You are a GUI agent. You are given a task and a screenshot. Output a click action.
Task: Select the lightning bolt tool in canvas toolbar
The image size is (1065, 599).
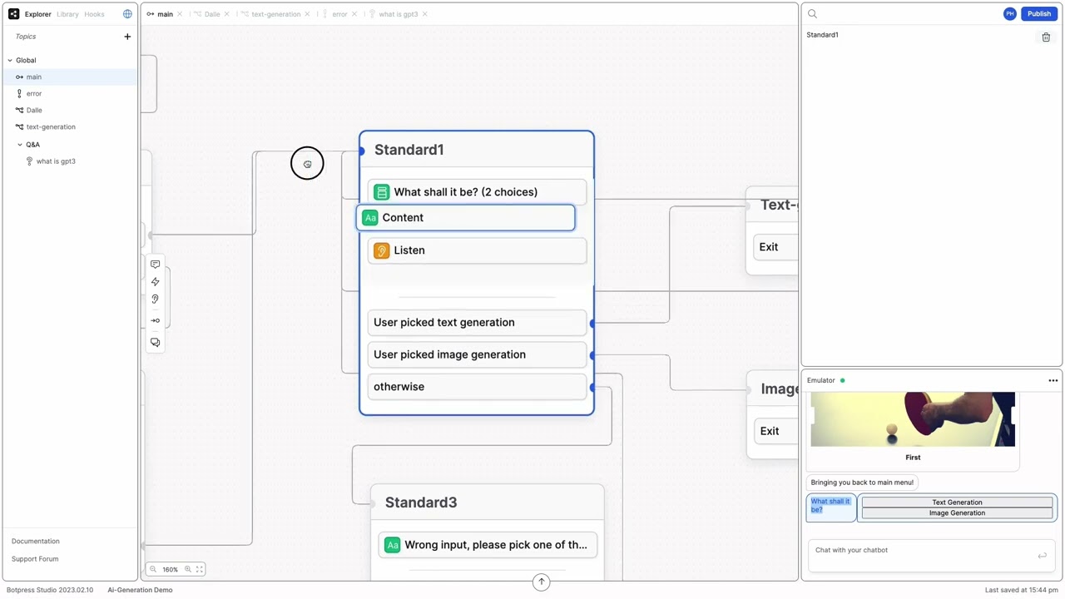pyautogui.click(x=155, y=282)
